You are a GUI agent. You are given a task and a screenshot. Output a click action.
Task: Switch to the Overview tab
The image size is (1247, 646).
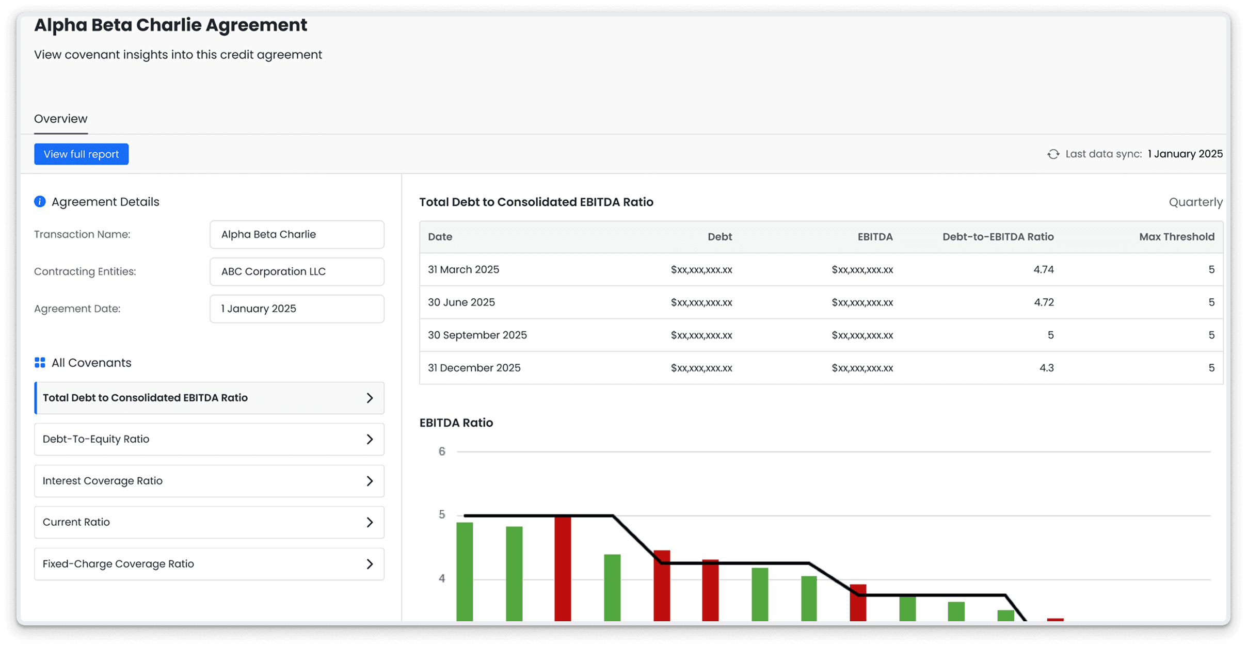[61, 119]
